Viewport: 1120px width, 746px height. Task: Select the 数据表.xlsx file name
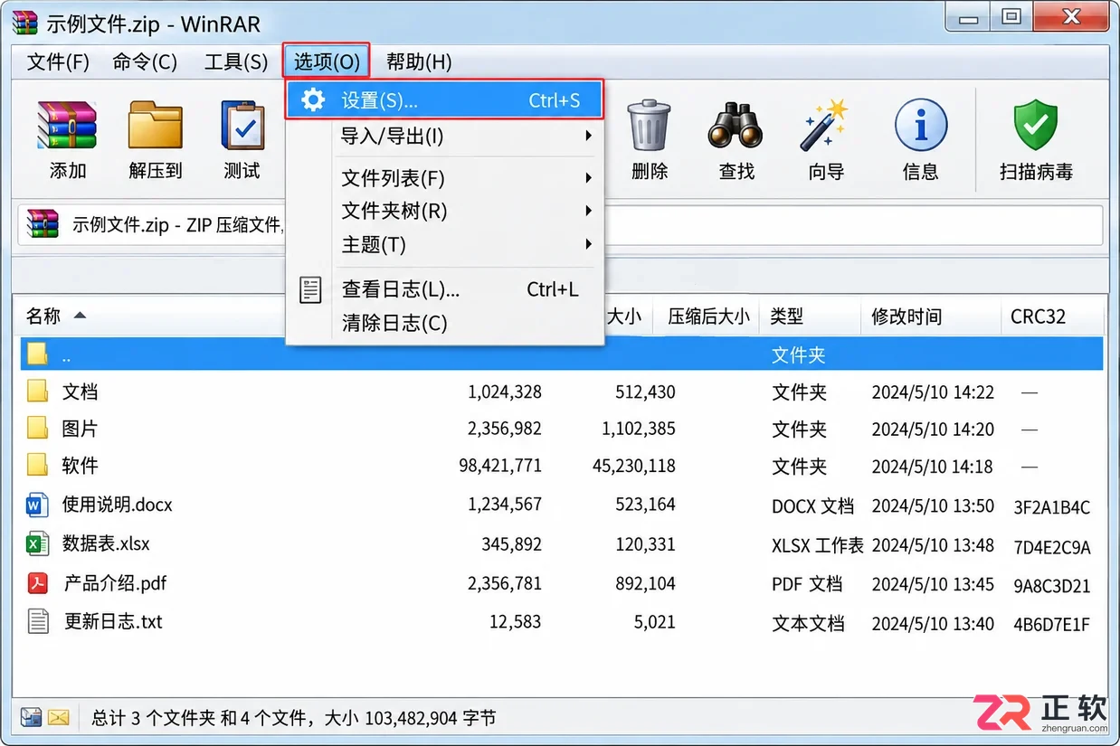click(106, 543)
